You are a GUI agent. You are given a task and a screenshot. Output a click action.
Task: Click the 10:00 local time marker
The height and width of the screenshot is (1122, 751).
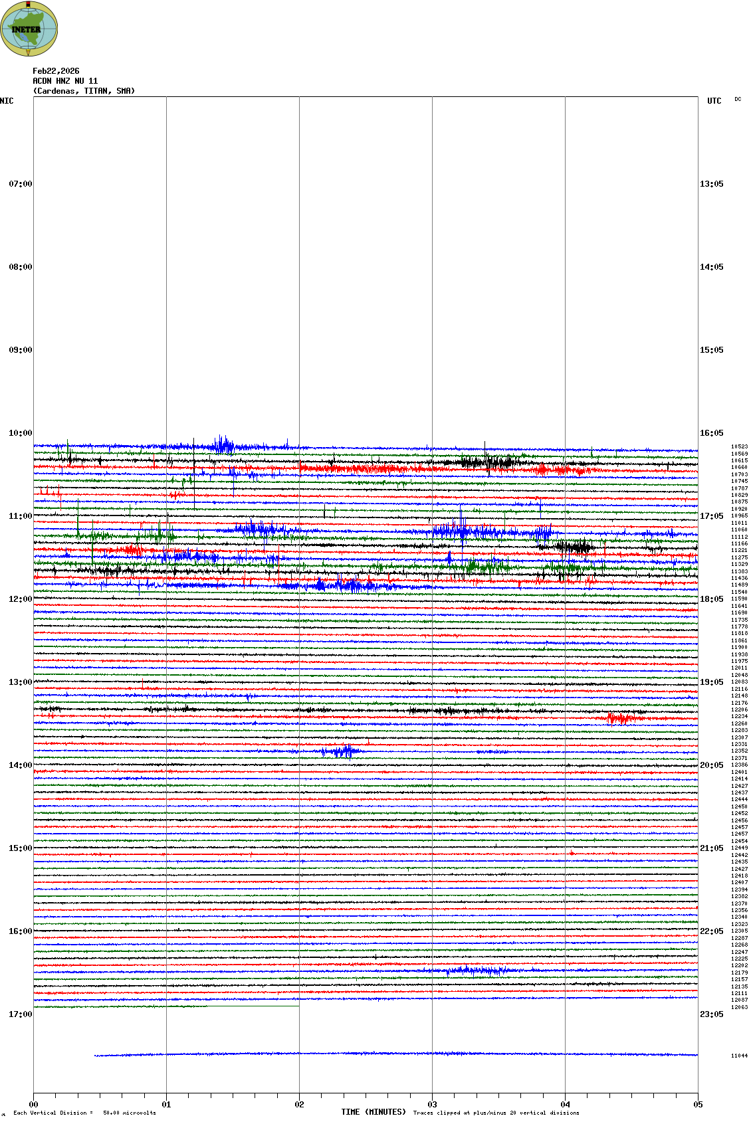[x=20, y=433]
